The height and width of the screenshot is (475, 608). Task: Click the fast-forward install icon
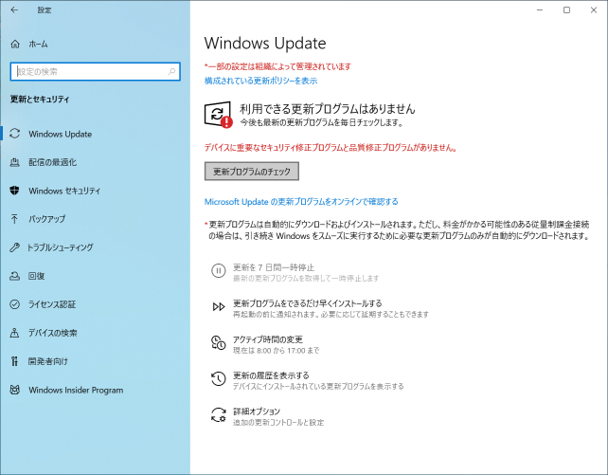coord(219,307)
